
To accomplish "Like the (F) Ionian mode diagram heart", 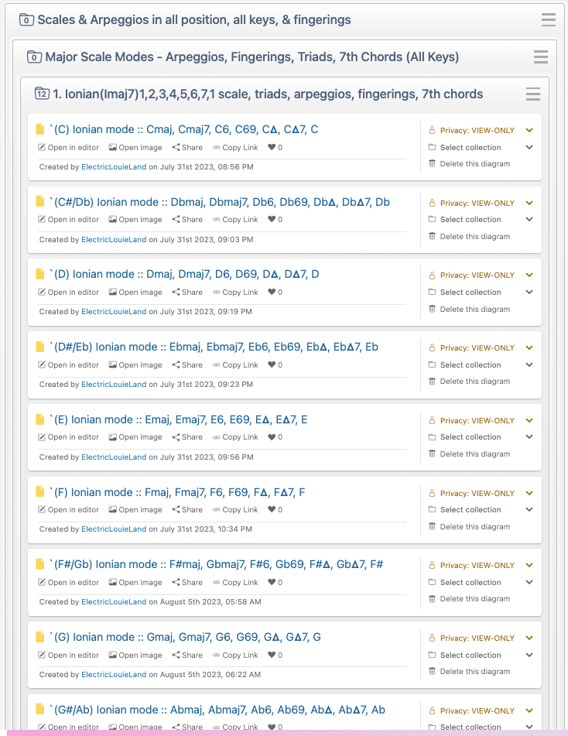I will 272,510.
